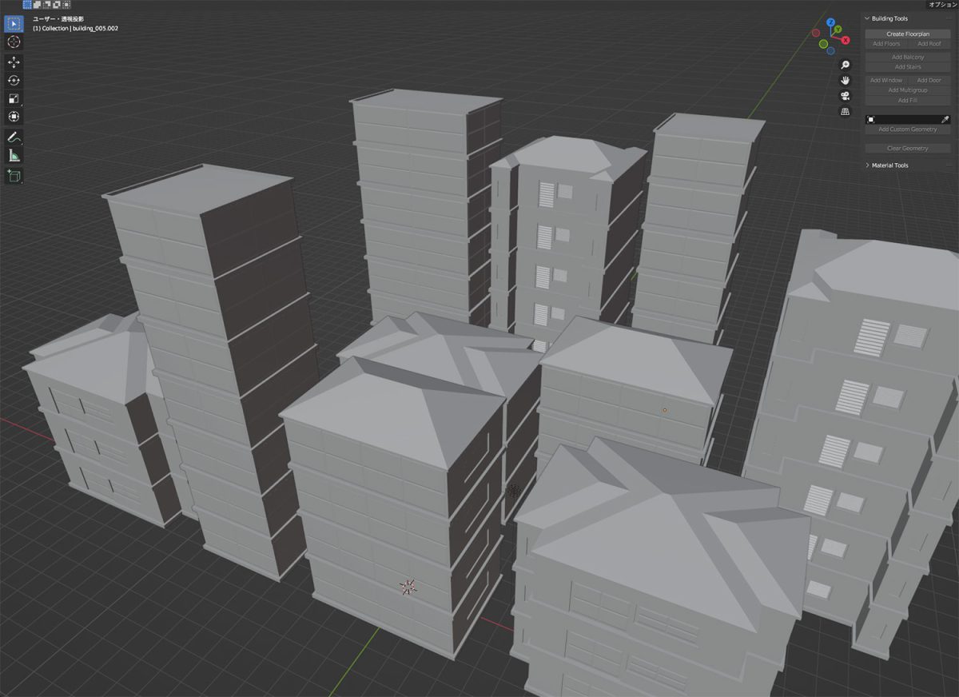Image resolution: width=959 pixels, height=697 pixels.
Task: Switch to the Scale tool
Action: pyautogui.click(x=14, y=98)
